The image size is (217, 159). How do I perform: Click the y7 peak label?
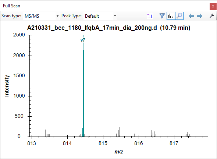coord(83,40)
